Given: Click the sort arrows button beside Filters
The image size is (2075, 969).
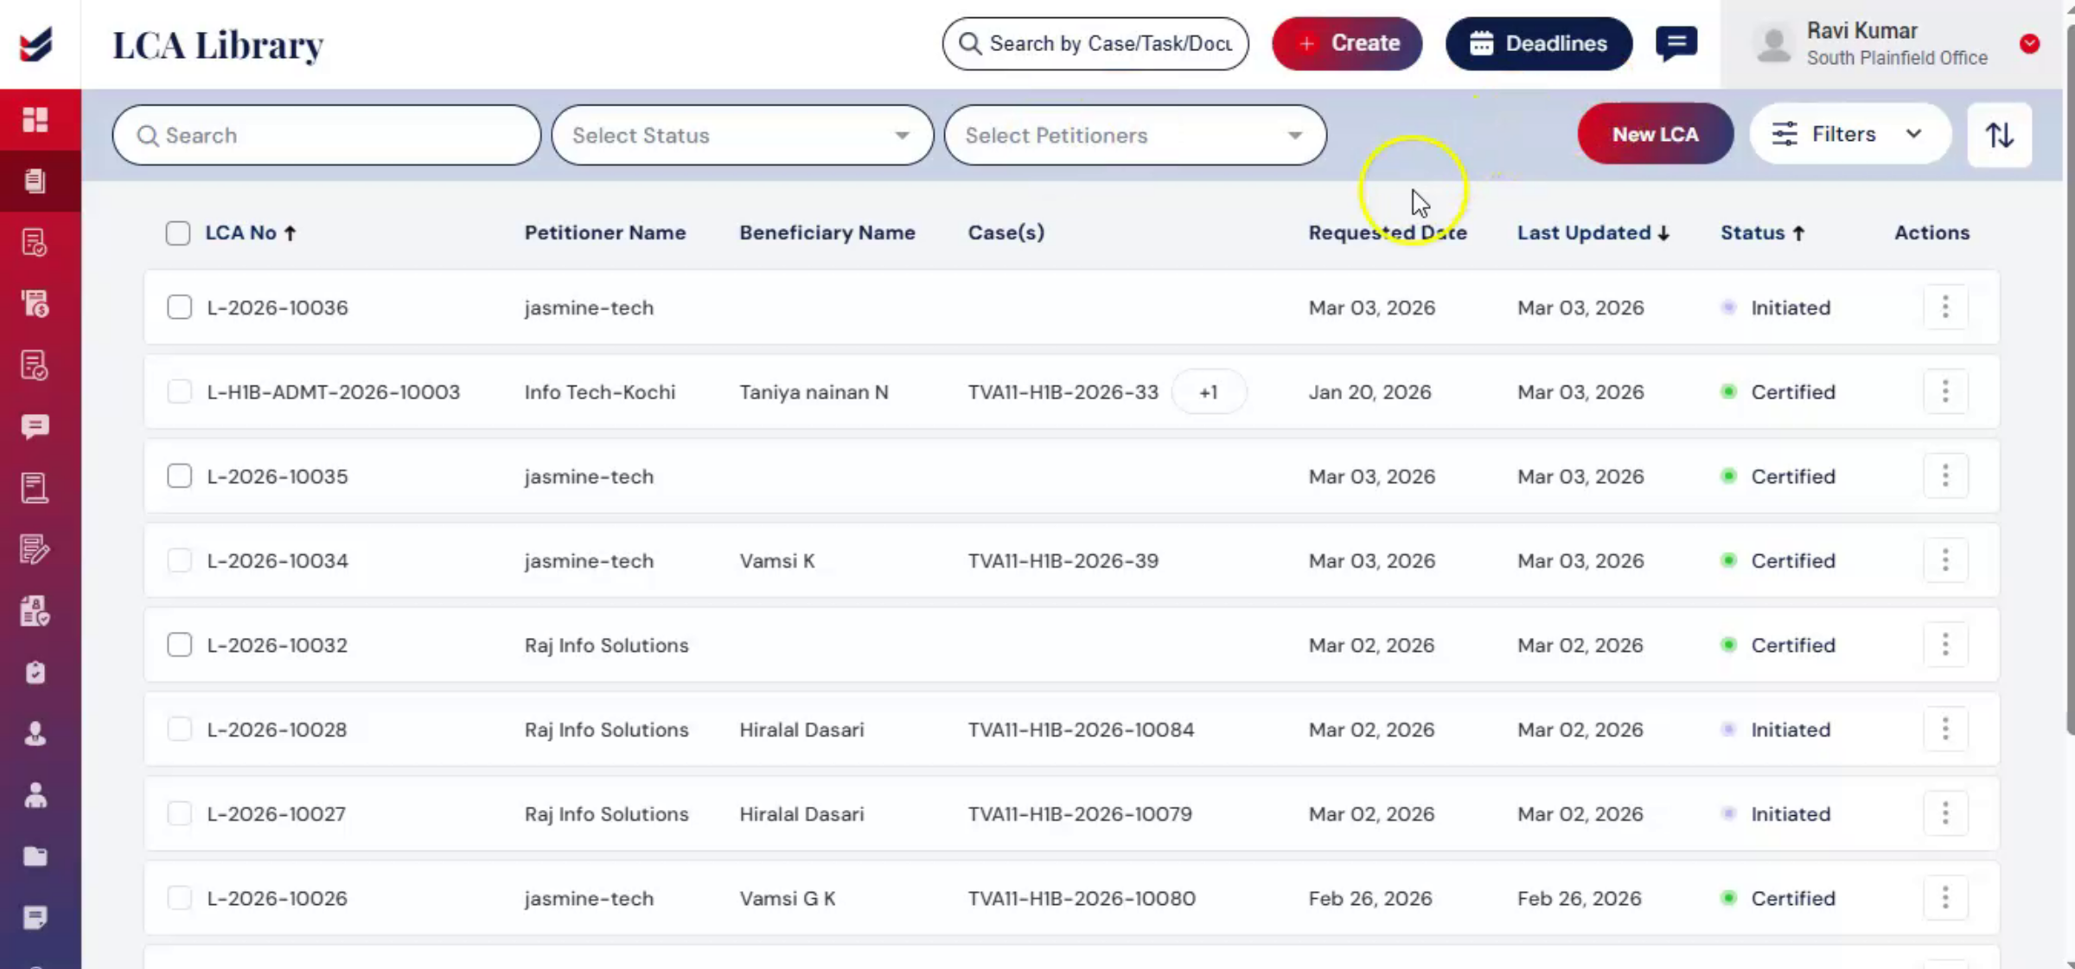Looking at the screenshot, I should (x=2000, y=135).
